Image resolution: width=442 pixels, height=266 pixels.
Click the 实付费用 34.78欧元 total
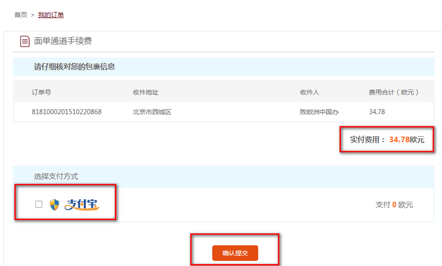coord(387,139)
